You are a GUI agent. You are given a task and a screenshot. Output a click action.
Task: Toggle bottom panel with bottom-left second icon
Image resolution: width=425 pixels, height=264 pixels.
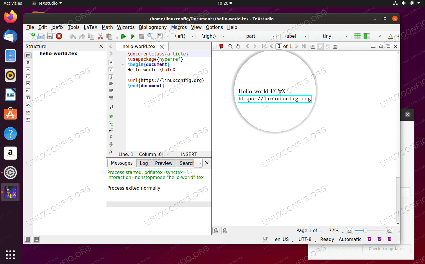point(36,239)
